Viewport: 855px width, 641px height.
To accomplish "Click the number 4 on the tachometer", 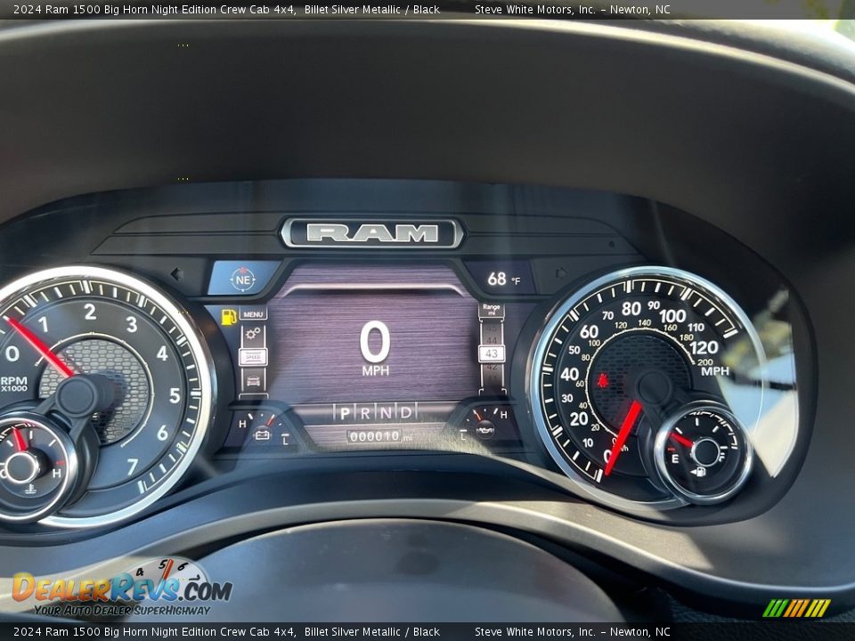I will point(162,353).
